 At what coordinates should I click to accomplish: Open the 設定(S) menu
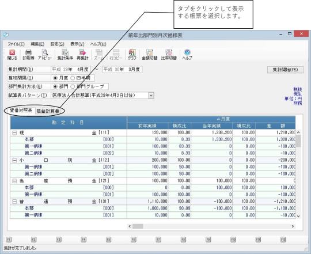58,44
